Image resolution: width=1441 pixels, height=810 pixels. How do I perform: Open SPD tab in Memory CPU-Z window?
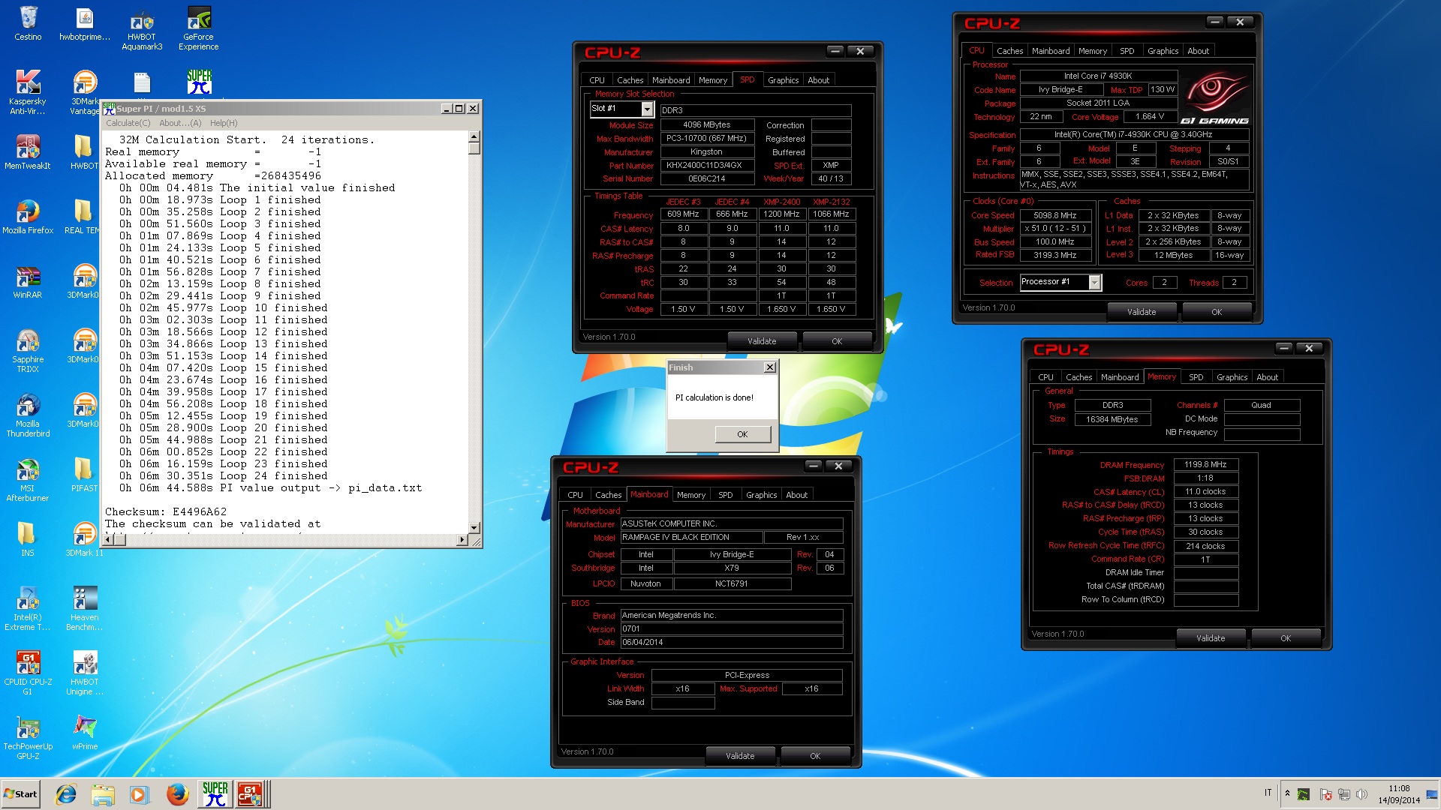pyautogui.click(x=1196, y=377)
